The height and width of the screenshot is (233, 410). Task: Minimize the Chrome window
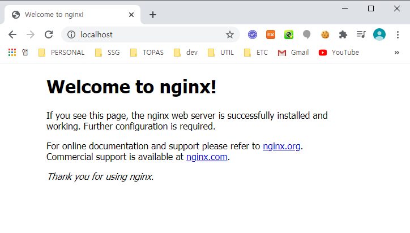pyautogui.click(x=345, y=8)
